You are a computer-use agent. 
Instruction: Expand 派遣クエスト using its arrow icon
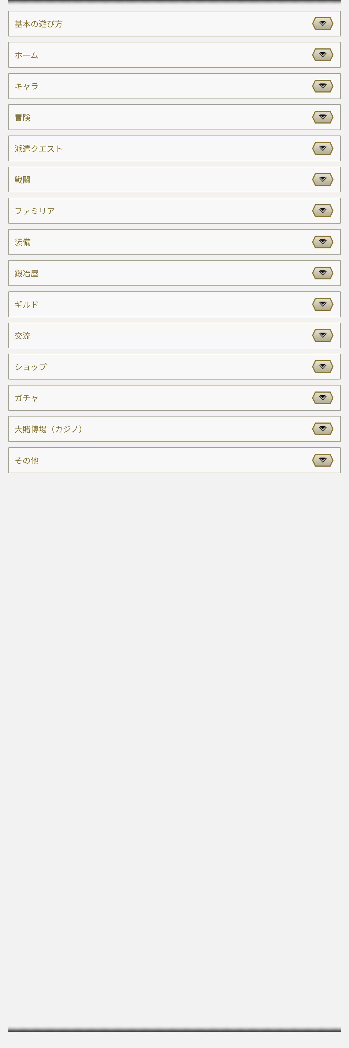point(323,148)
